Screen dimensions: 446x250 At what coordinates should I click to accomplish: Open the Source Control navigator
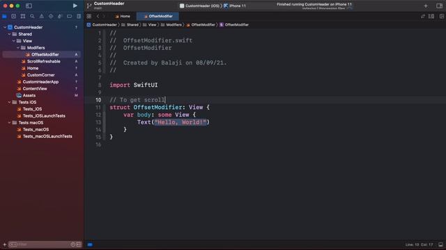tap(13, 17)
